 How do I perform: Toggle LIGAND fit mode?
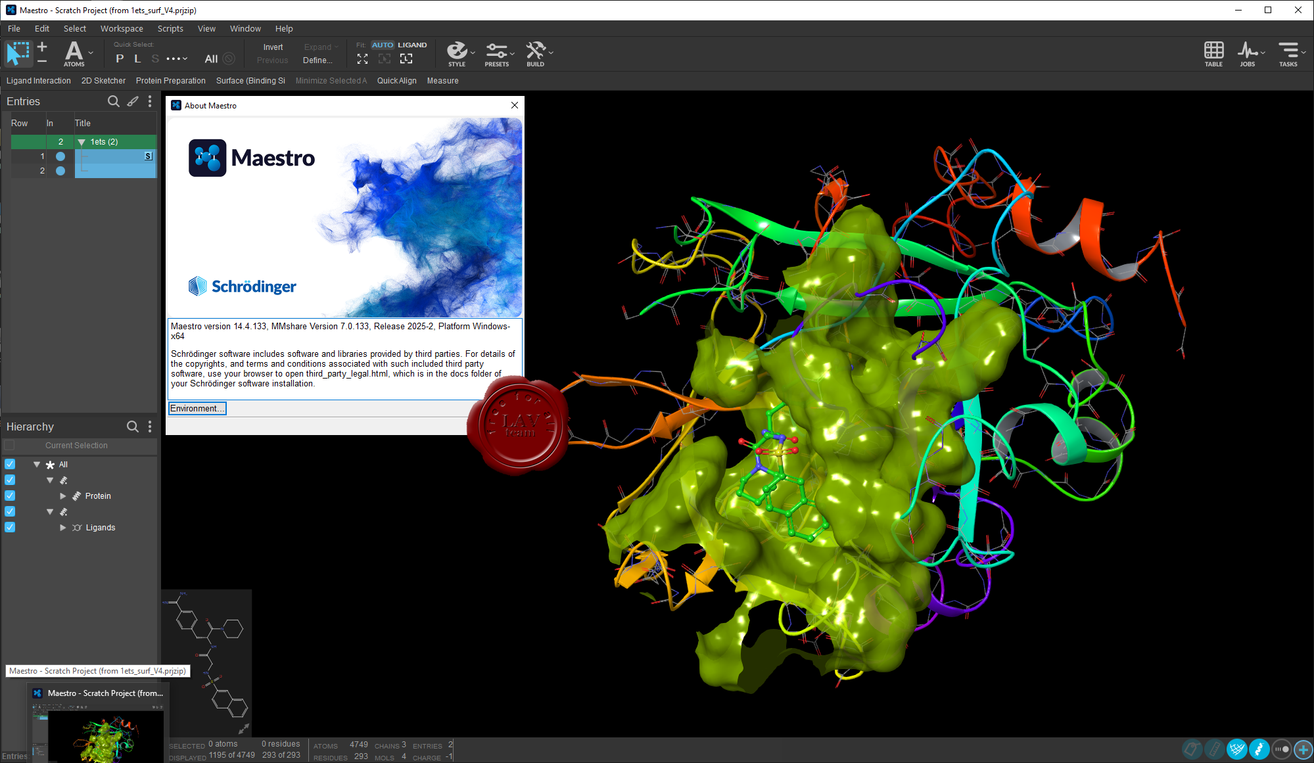coord(412,45)
